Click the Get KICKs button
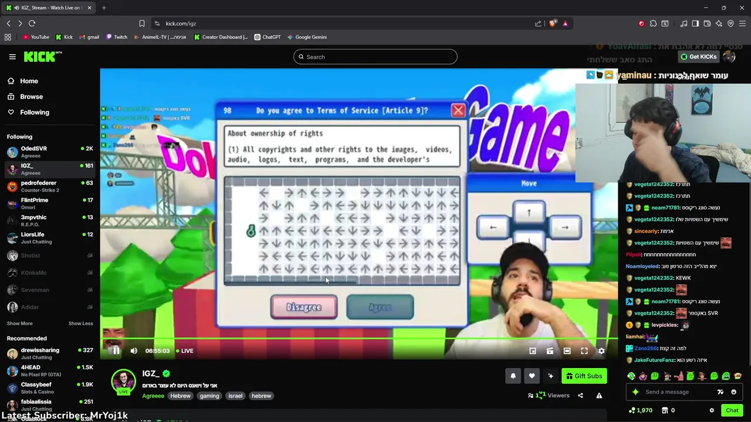 [x=698, y=57]
